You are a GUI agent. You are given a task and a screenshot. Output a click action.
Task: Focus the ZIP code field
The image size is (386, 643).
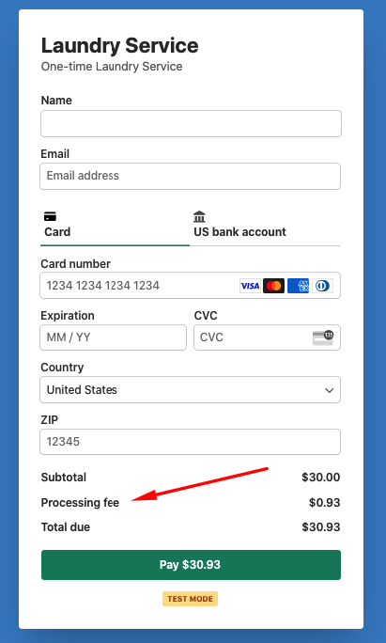point(190,442)
